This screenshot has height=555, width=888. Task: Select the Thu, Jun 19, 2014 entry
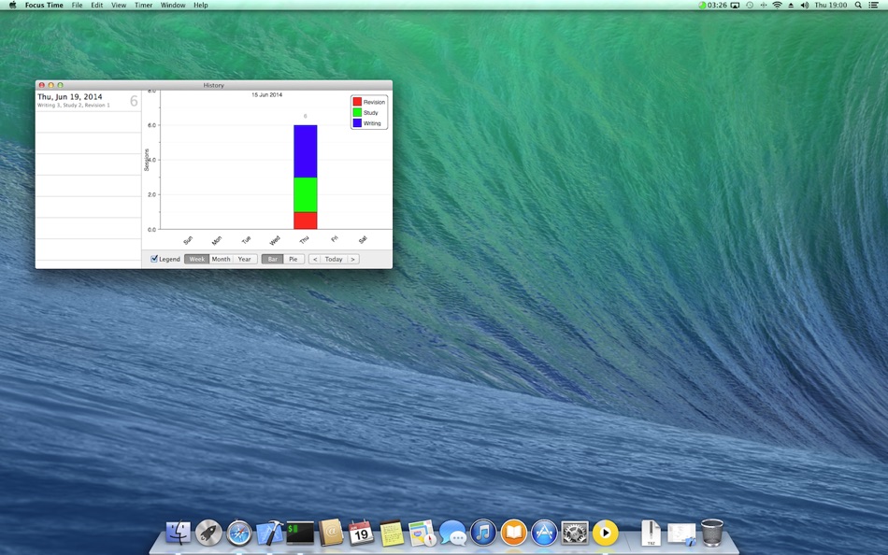point(89,101)
